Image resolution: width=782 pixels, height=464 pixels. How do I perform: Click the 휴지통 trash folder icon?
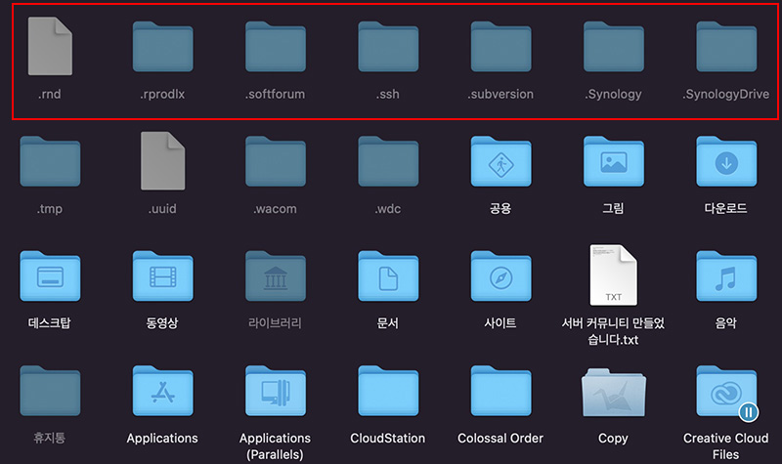(50, 391)
